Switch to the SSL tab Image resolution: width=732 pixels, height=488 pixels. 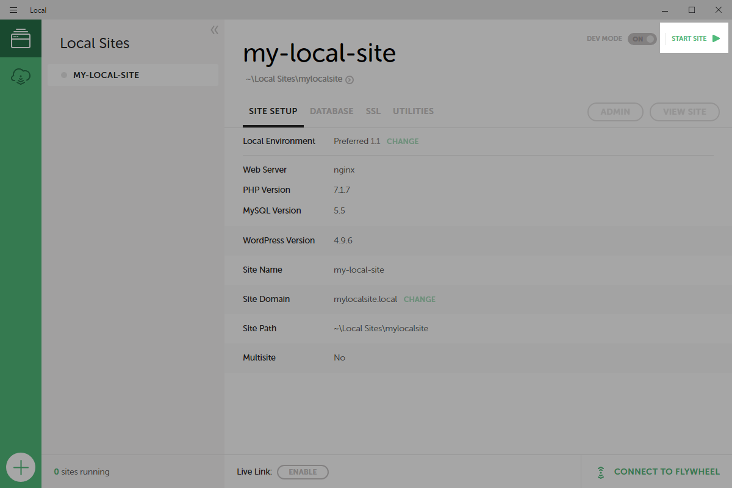(x=373, y=111)
